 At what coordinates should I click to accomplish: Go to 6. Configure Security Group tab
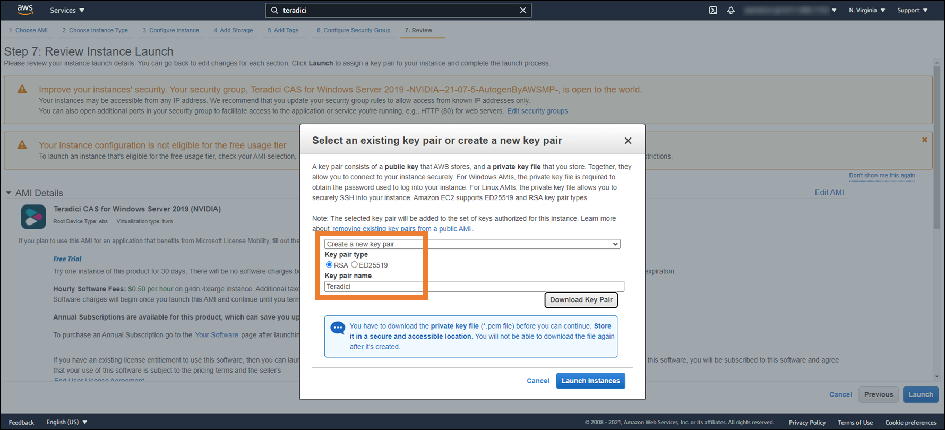[354, 30]
